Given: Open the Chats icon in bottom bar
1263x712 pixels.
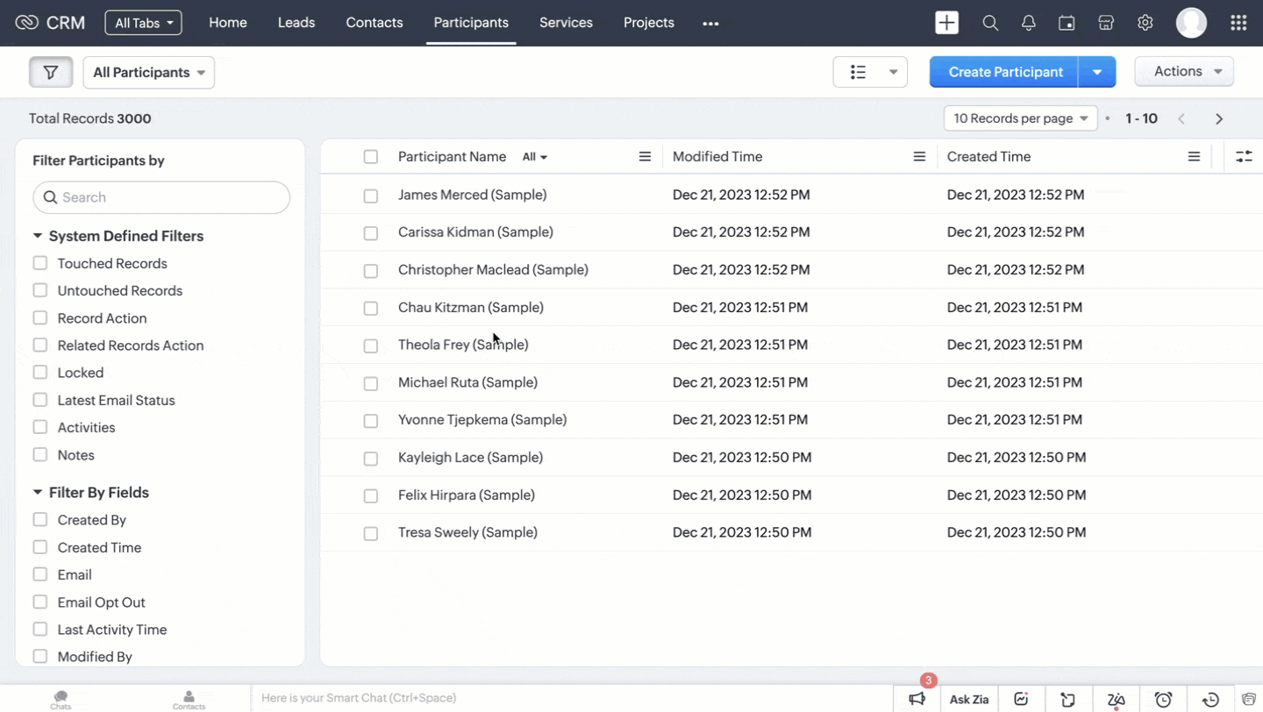Looking at the screenshot, I should (61, 699).
